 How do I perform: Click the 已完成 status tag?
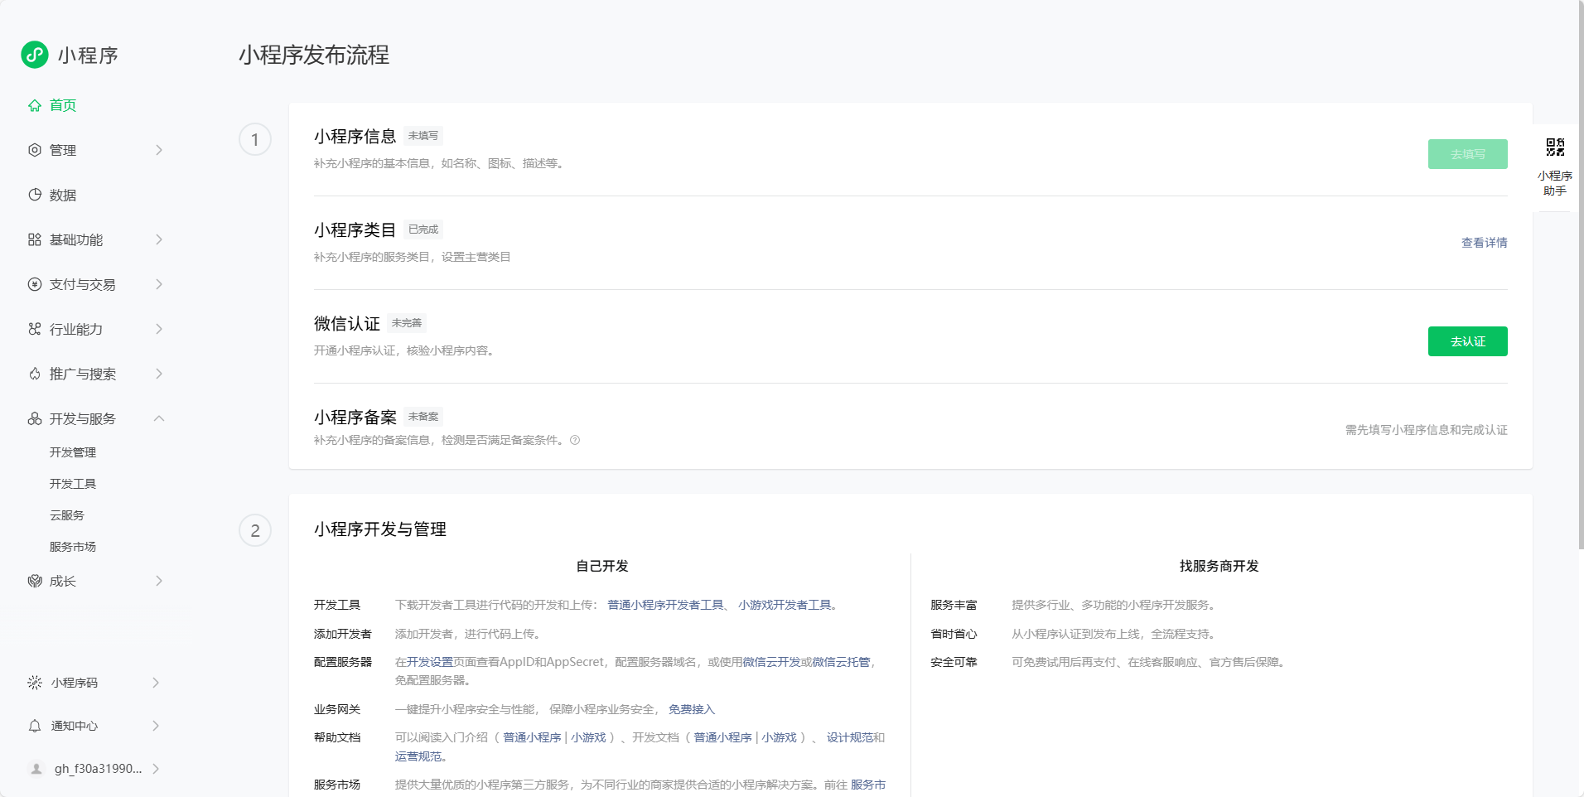[x=423, y=229]
